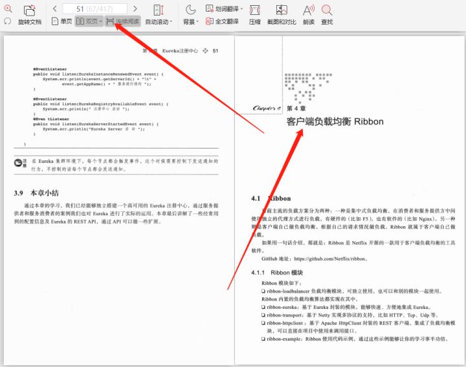
Task: Switch to 单页 single page view
Action: 62,21
